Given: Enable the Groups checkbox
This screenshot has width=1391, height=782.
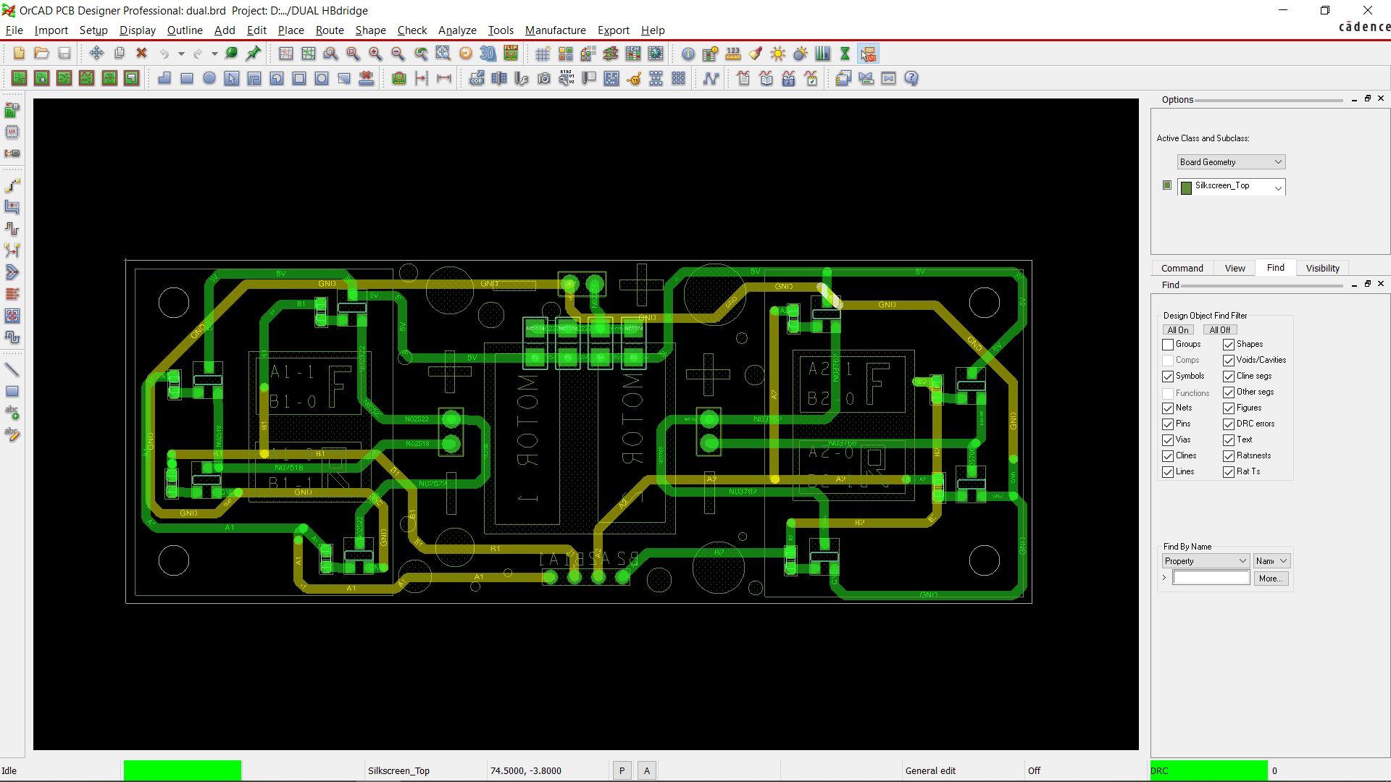Looking at the screenshot, I should pyautogui.click(x=1168, y=345).
